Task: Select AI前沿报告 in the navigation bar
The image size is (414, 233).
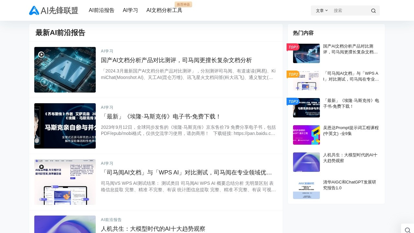Action: pyautogui.click(x=102, y=10)
